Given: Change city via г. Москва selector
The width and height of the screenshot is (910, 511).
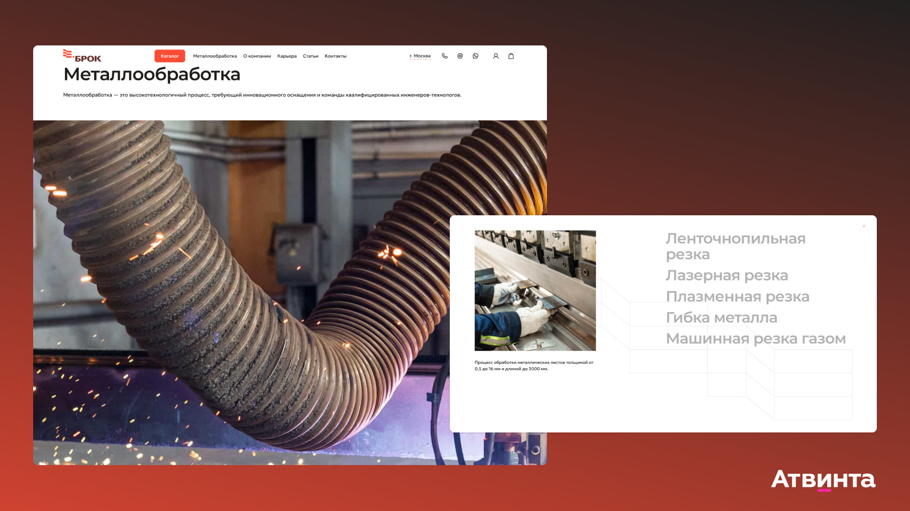Looking at the screenshot, I should pos(420,56).
